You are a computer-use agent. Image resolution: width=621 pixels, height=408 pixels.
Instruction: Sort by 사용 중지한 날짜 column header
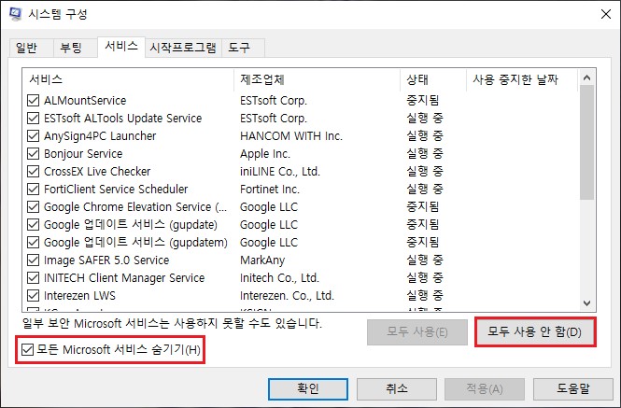(522, 79)
